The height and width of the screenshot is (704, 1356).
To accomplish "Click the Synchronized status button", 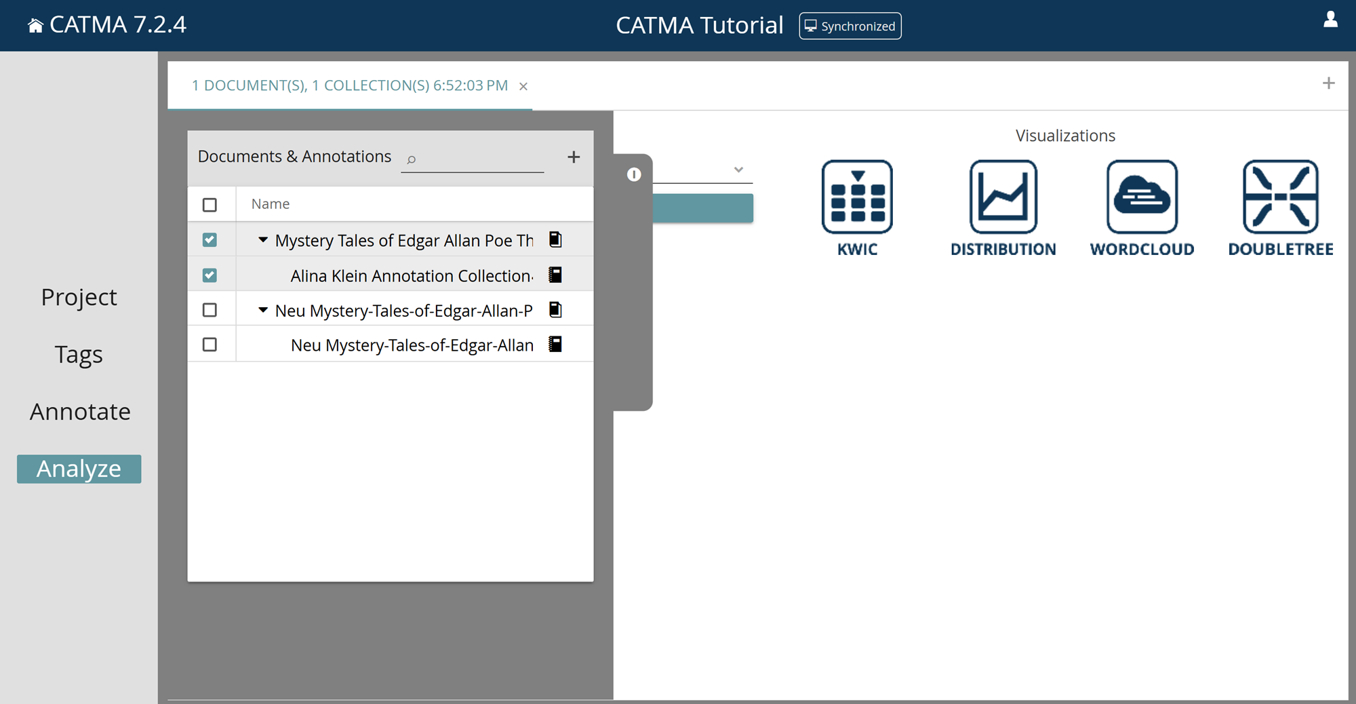I will click(x=850, y=26).
